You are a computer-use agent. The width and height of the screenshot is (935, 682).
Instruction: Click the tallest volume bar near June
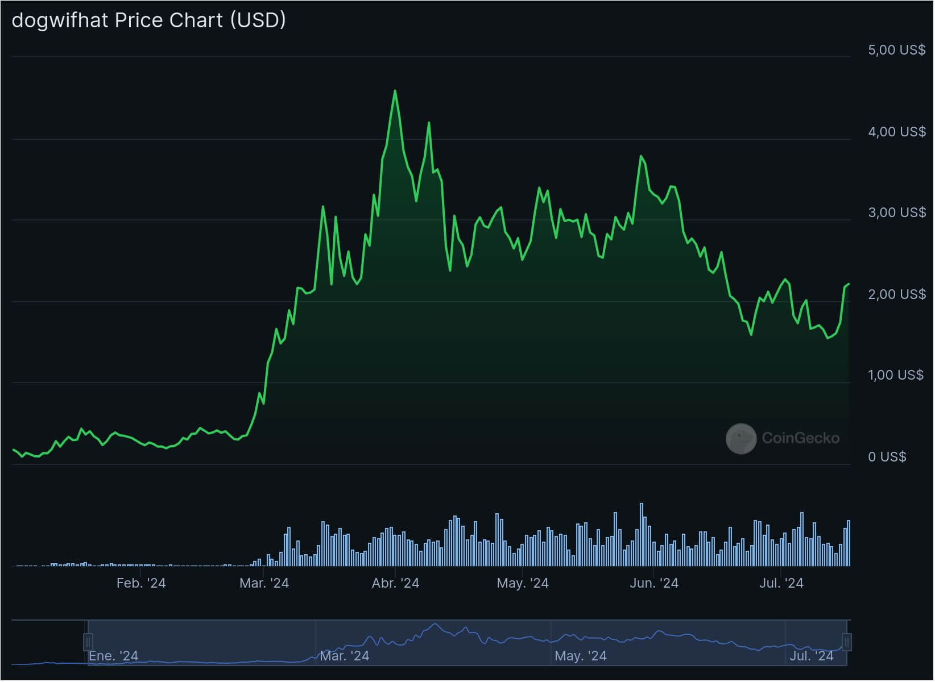pos(642,534)
